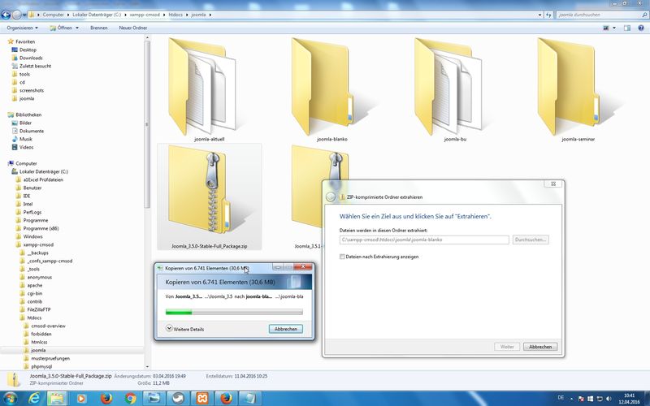The width and height of the screenshot is (650, 406).
Task: Open the help icon in Explorer toolbar
Action: pos(641,28)
